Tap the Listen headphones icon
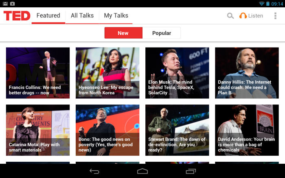 click(243, 16)
